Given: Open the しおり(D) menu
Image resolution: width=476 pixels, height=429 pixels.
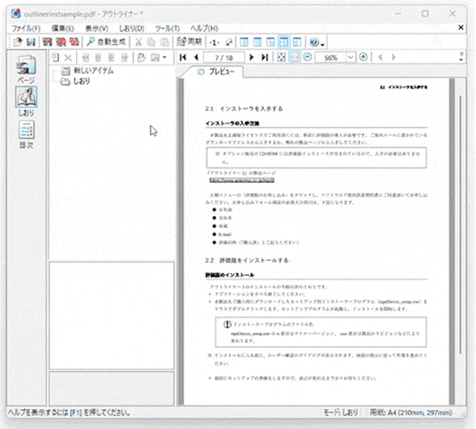Looking at the screenshot, I should pos(131,28).
